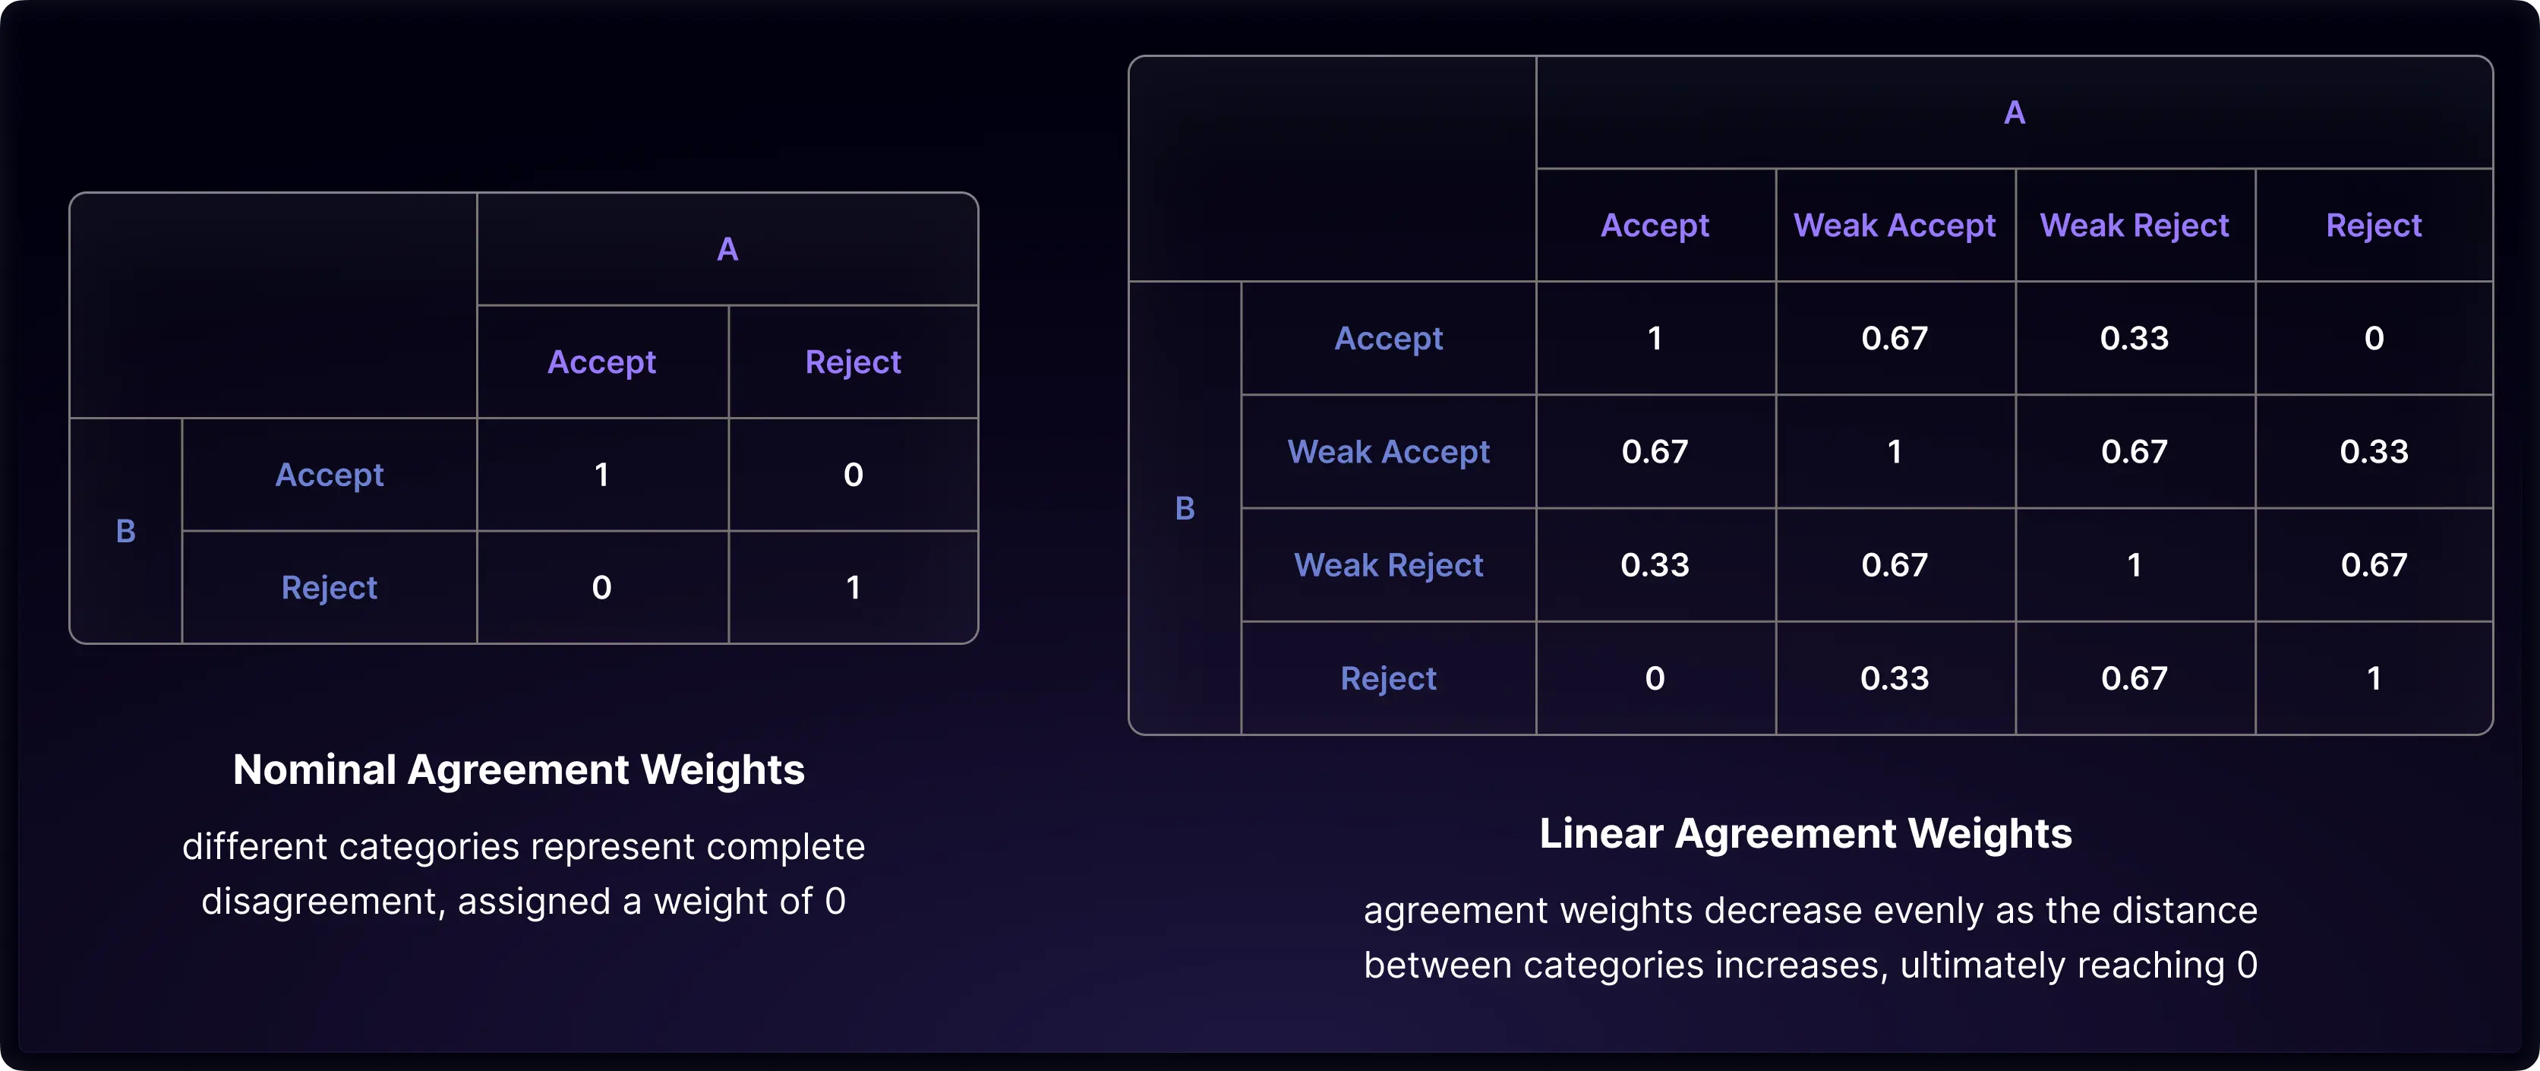Screen dimensions: 2540x1071
Task: Click nominal cell for B Accept, A Reject
Action: point(853,475)
